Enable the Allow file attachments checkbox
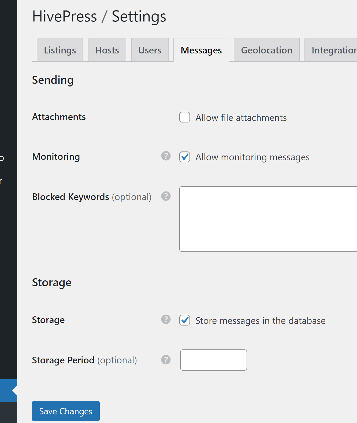This screenshot has height=423, width=357. (x=185, y=117)
